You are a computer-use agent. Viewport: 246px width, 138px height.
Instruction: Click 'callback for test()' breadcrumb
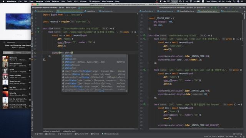point(69,131)
